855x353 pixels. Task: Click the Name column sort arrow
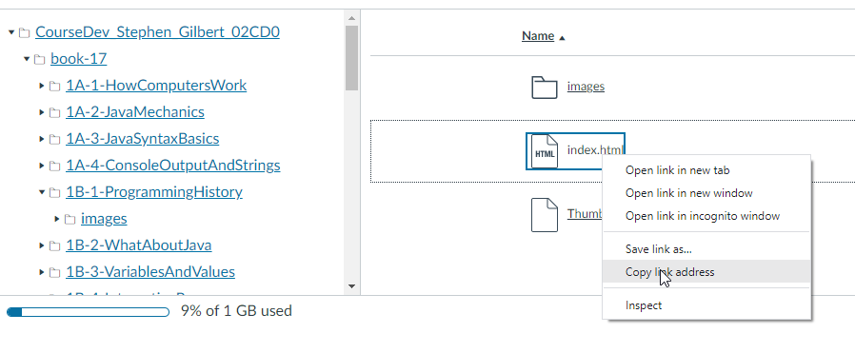[562, 38]
